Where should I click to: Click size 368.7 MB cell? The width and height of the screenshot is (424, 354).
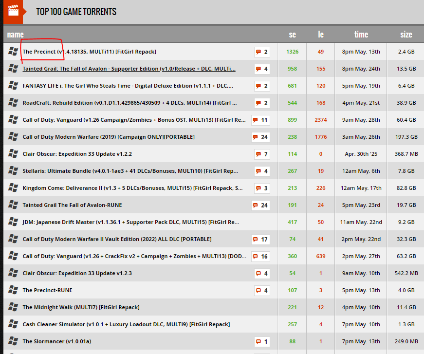click(x=406, y=154)
